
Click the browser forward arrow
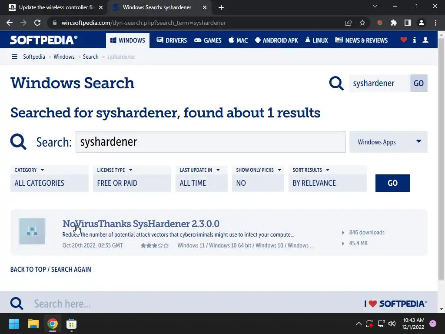(x=23, y=23)
